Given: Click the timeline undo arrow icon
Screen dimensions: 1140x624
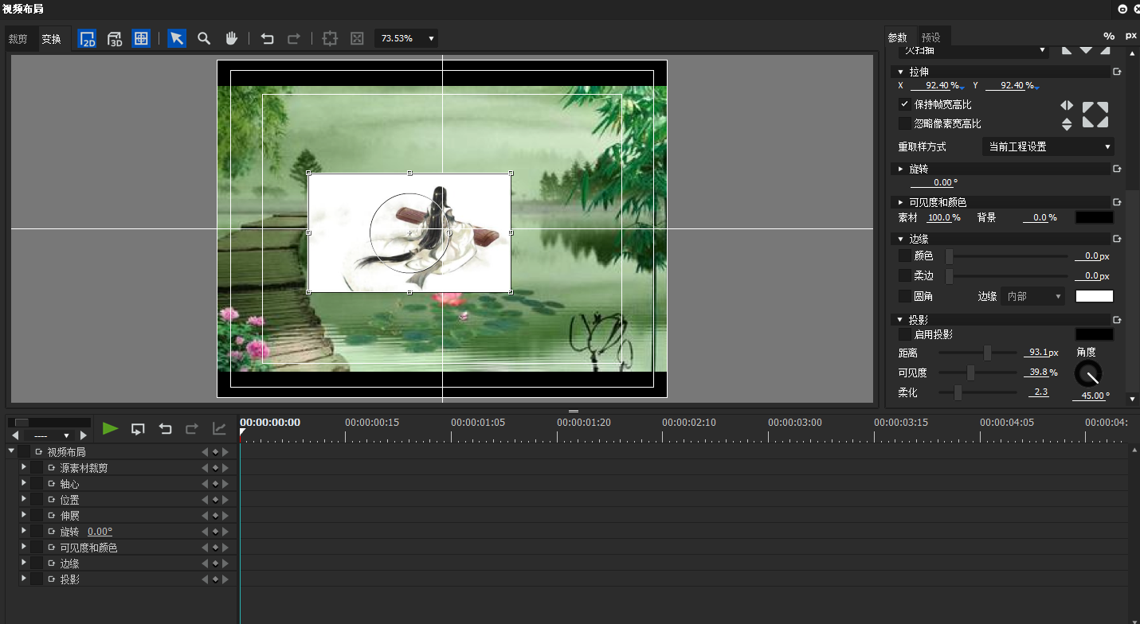Looking at the screenshot, I should point(165,429).
